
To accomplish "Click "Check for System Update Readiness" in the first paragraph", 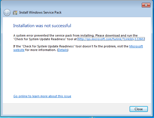I will pos(40,39).
